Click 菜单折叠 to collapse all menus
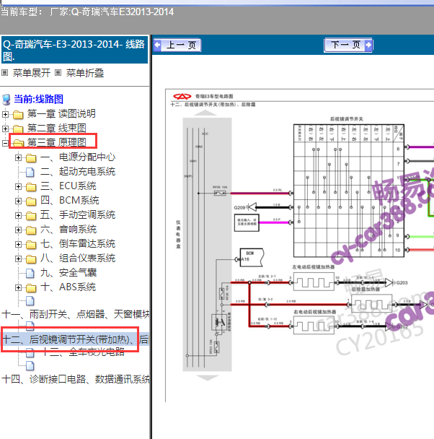Screen dimensions: 434x439 (x=85, y=73)
